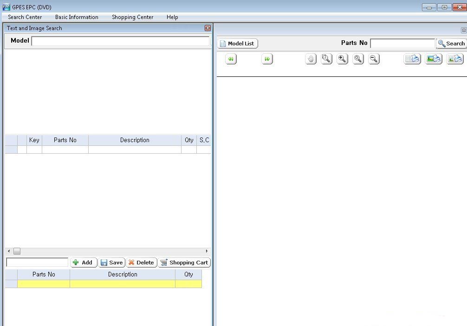
Task: Click the Model text input field
Action: [120, 41]
